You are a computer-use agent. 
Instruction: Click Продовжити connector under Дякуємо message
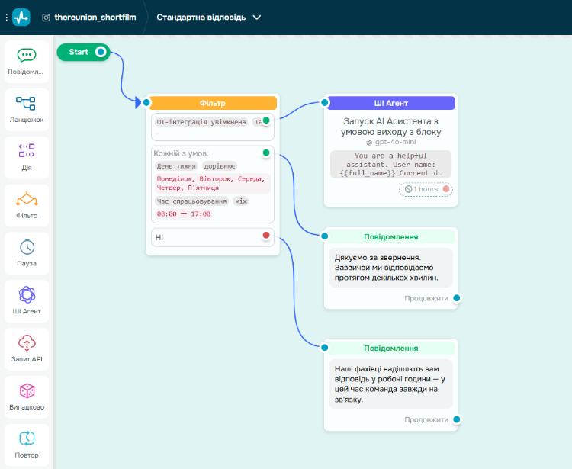click(x=457, y=298)
